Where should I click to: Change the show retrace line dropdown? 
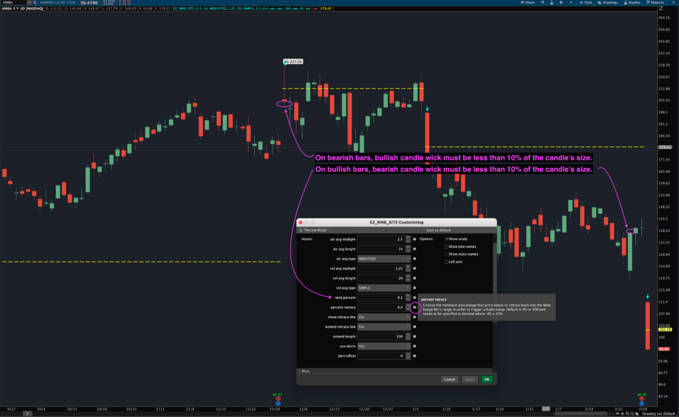click(383, 317)
